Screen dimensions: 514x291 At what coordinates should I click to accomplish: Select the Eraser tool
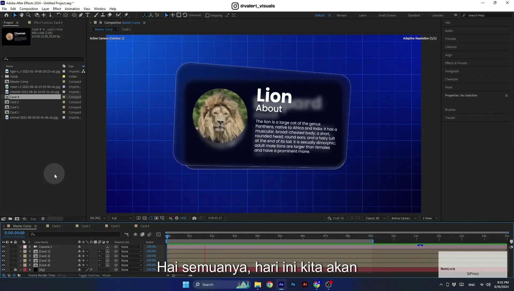click(109, 15)
